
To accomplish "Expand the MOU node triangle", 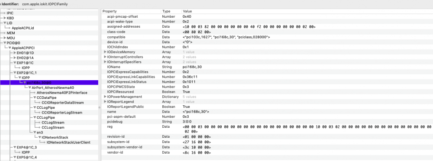I will pos(5,38).
